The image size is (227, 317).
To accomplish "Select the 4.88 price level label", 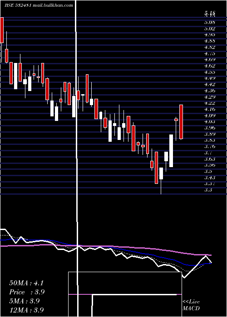I will point(210,41).
